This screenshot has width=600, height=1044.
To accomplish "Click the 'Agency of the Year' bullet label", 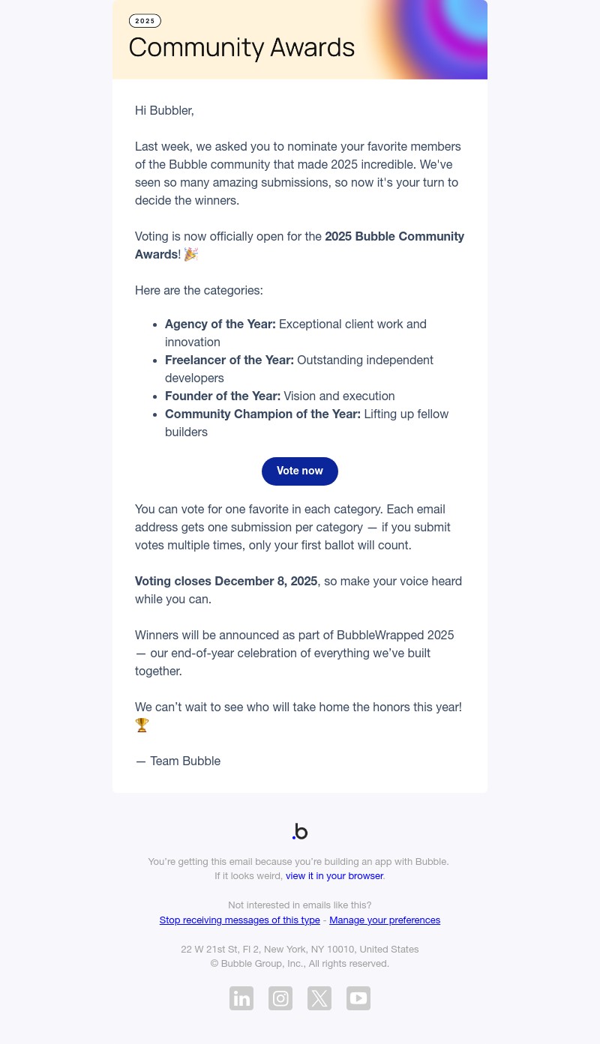I will (220, 324).
